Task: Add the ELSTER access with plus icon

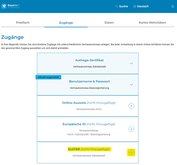Action: [x=131, y=152]
